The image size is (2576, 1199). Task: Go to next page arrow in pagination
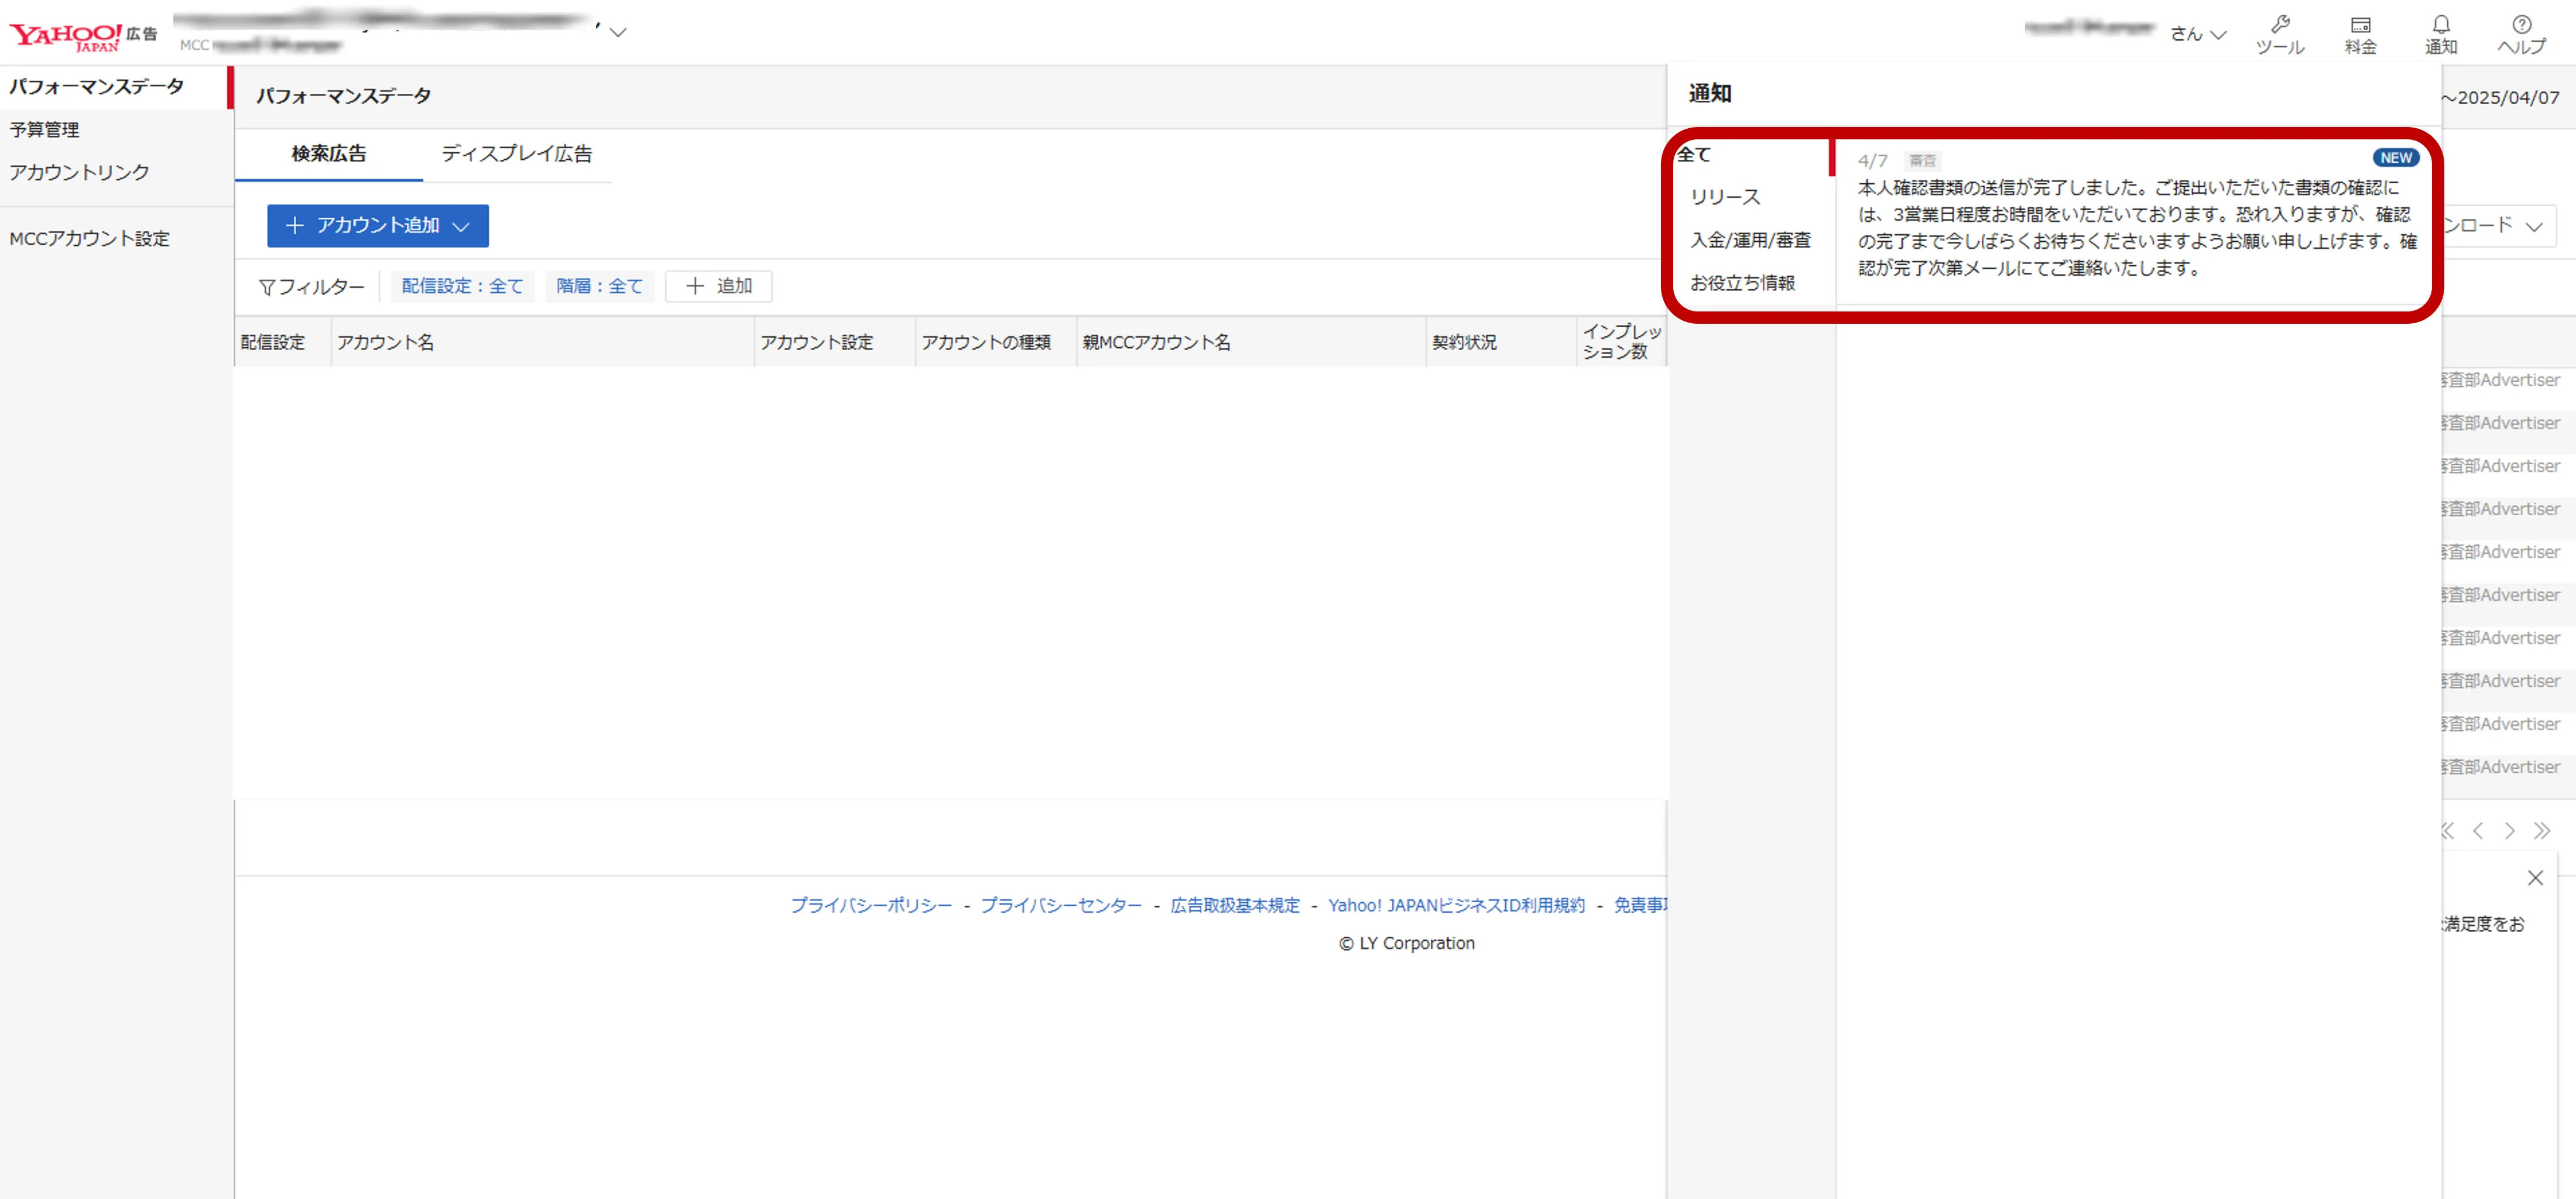[2509, 830]
